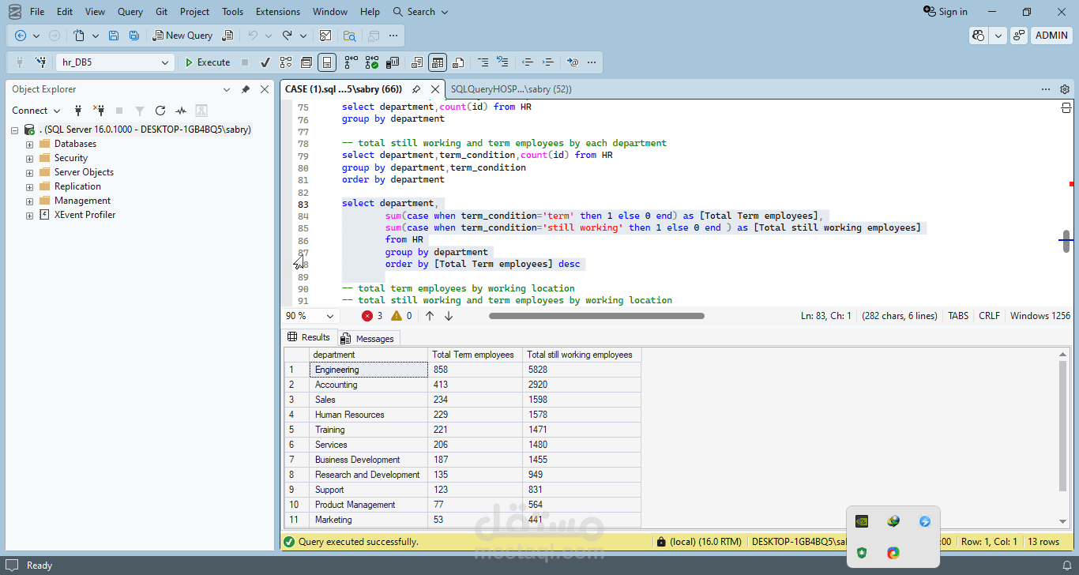Toggle Include Actual Execution Plan

coord(351,62)
